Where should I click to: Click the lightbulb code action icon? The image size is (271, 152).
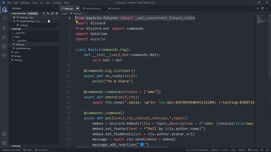click(x=77, y=22)
